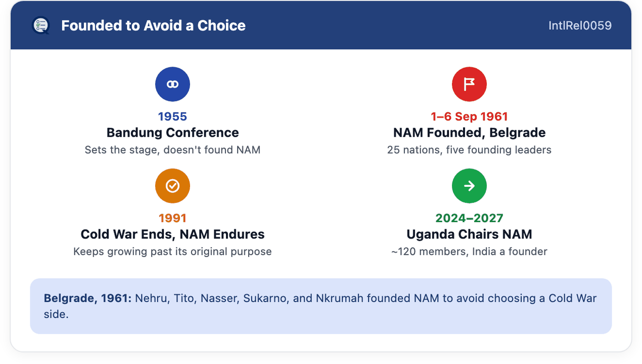Open 'Cold War Ends, NAM Endures' heading

172,234
